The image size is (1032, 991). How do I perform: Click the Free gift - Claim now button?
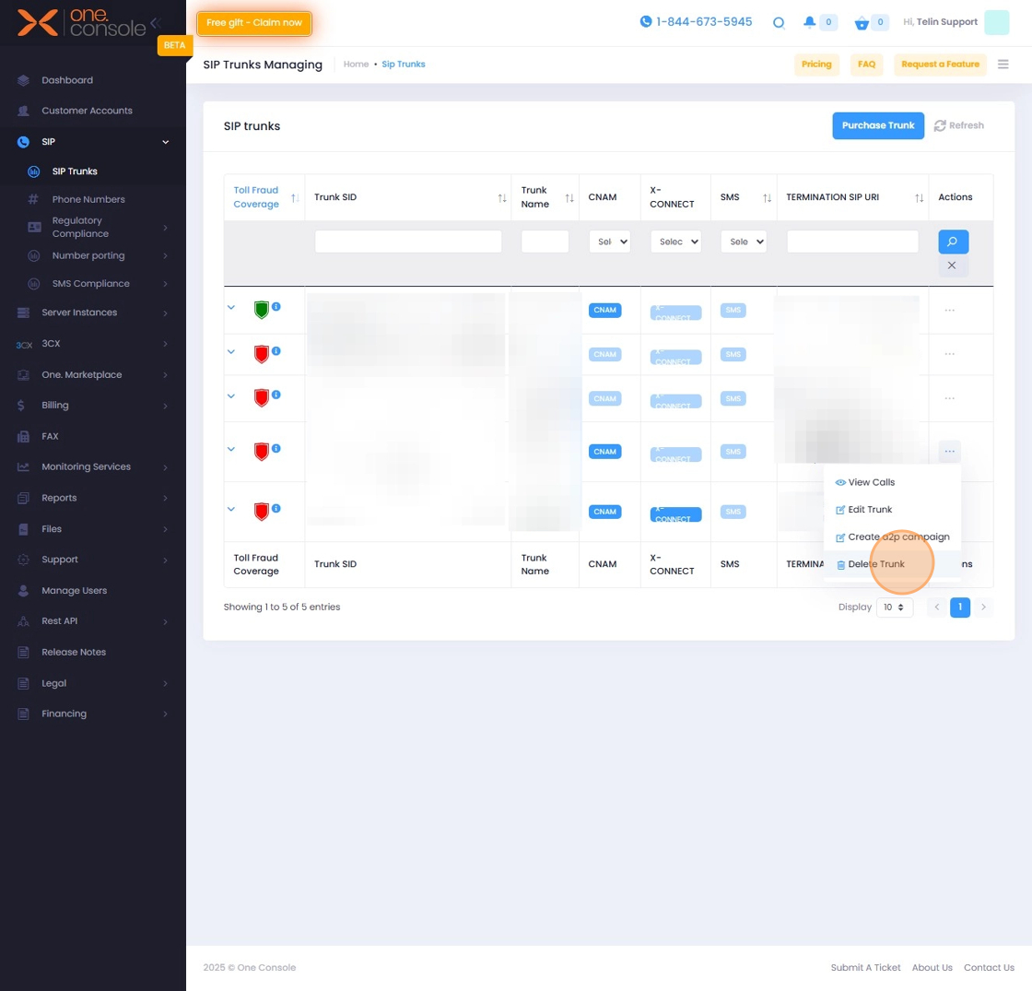pyautogui.click(x=254, y=23)
